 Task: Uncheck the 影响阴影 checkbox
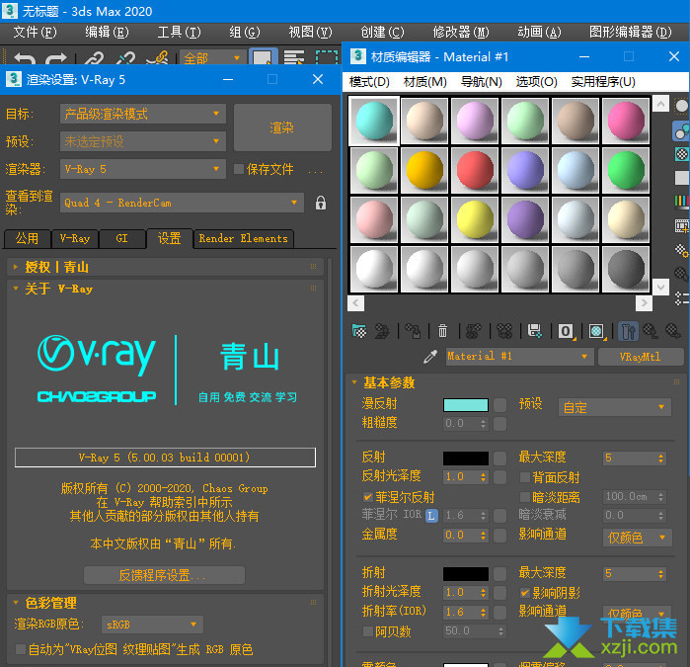(x=524, y=593)
